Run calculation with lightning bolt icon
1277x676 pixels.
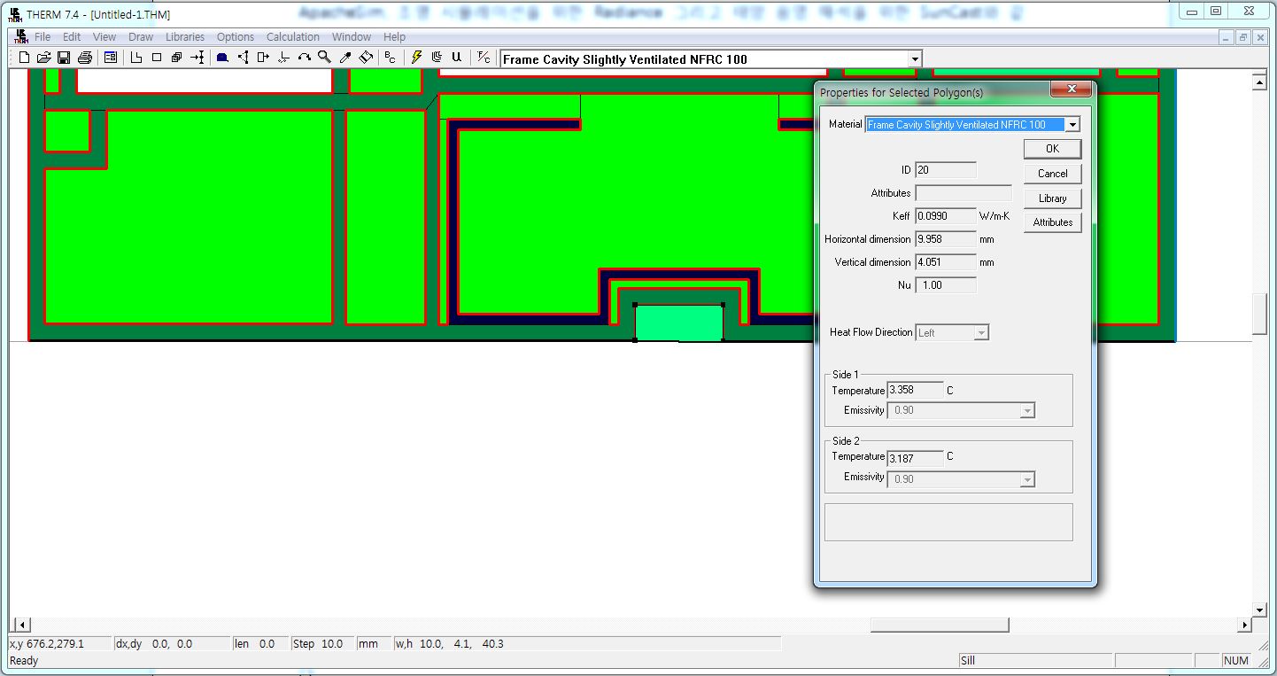[x=416, y=58]
